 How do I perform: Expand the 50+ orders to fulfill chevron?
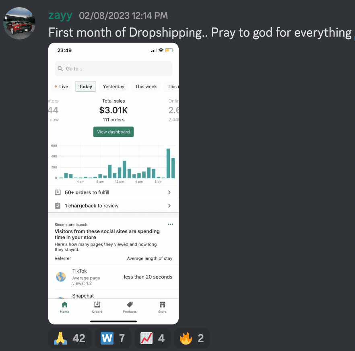[169, 192]
